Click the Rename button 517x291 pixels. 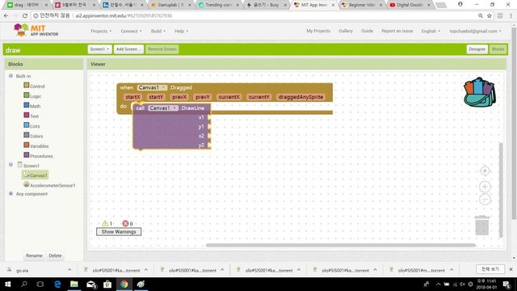click(x=34, y=255)
